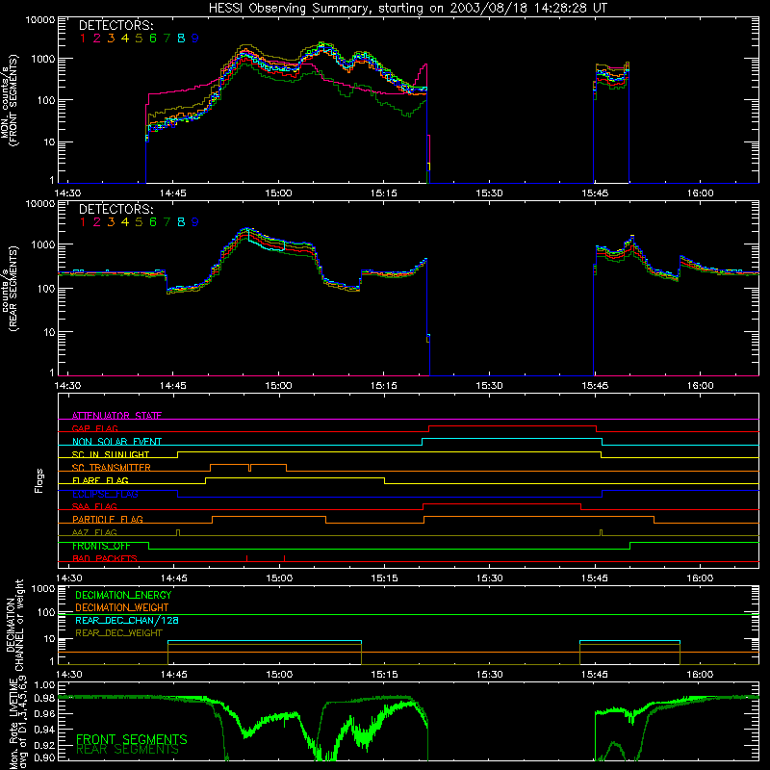Select red detector number 1 in front segments legend
The image size is (770, 770).
(83, 38)
